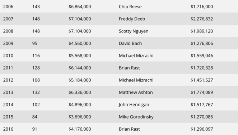Click the Chip Reese winner name
Image resolution: width=238 pixels, height=135 pixels.
(x=130, y=7)
